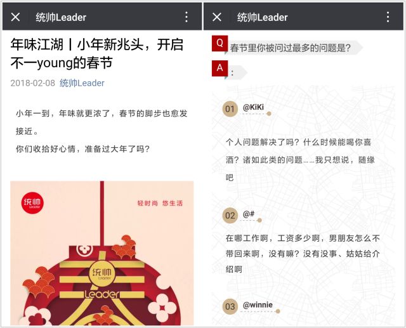Close the right 统帅Leader article page
Screen dimensions: 406x328
click(217, 17)
